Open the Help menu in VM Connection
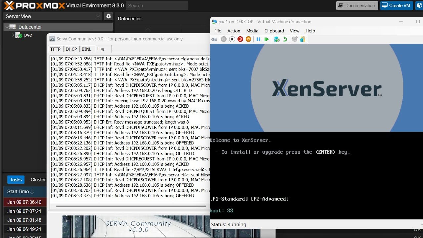This screenshot has width=423, height=238. 310,31
